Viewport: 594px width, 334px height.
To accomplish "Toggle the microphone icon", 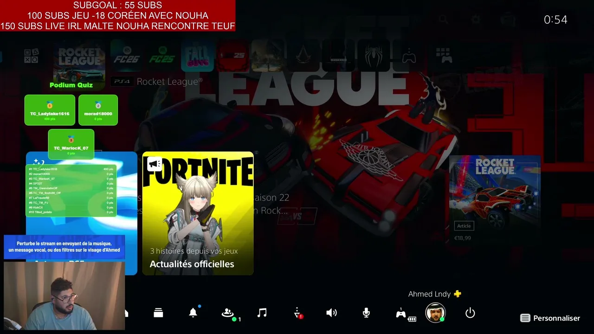I will [x=366, y=313].
